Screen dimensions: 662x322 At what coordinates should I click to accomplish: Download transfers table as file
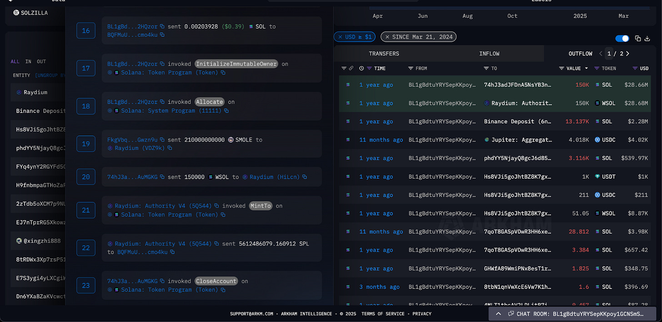(647, 39)
